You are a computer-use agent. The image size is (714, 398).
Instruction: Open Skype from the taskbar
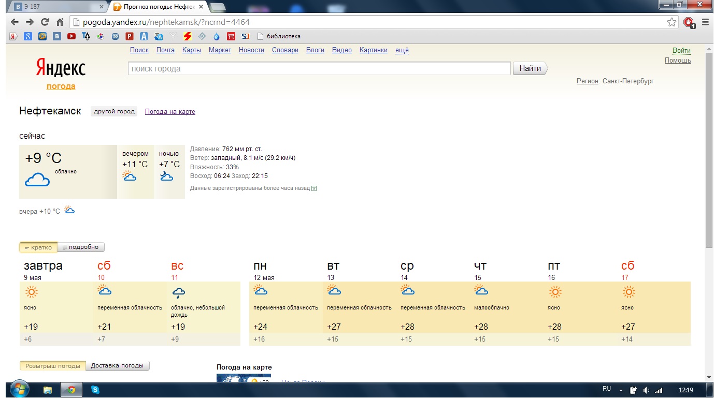95,390
